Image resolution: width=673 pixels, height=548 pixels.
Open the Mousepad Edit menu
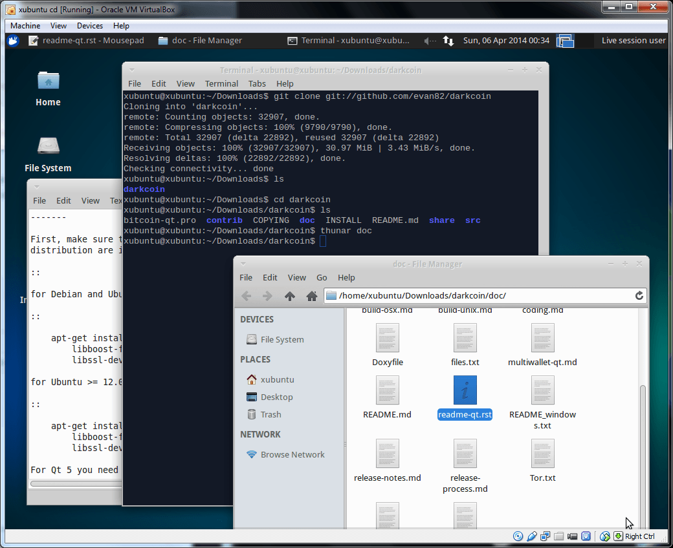(x=63, y=200)
